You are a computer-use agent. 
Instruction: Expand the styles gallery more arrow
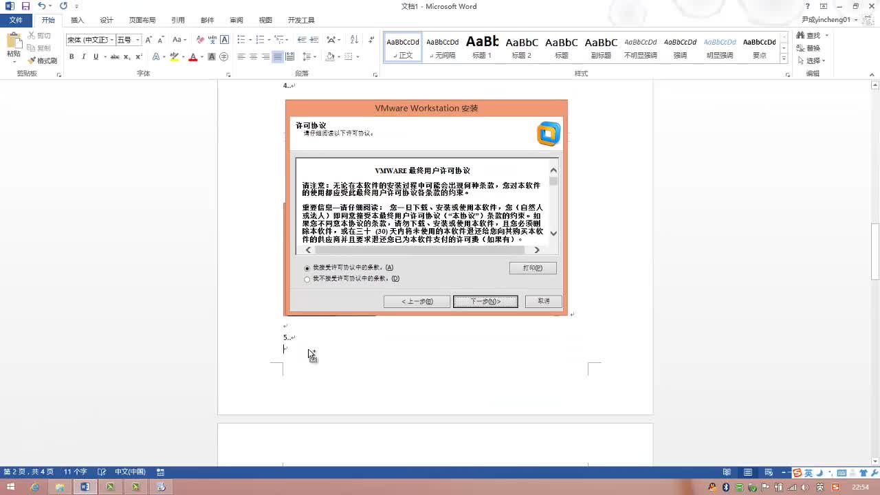pyautogui.click(x=784, y=59)
